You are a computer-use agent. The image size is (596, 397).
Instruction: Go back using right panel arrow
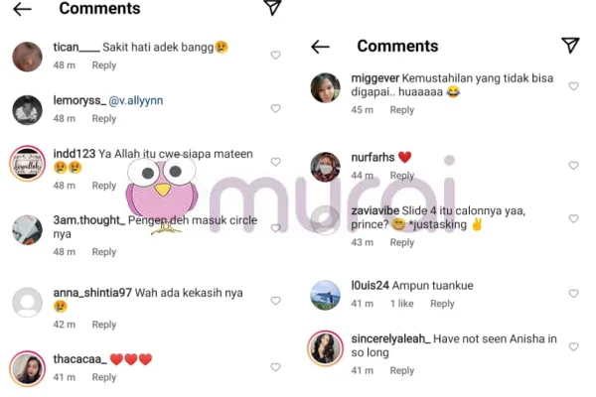pos(320,47)
